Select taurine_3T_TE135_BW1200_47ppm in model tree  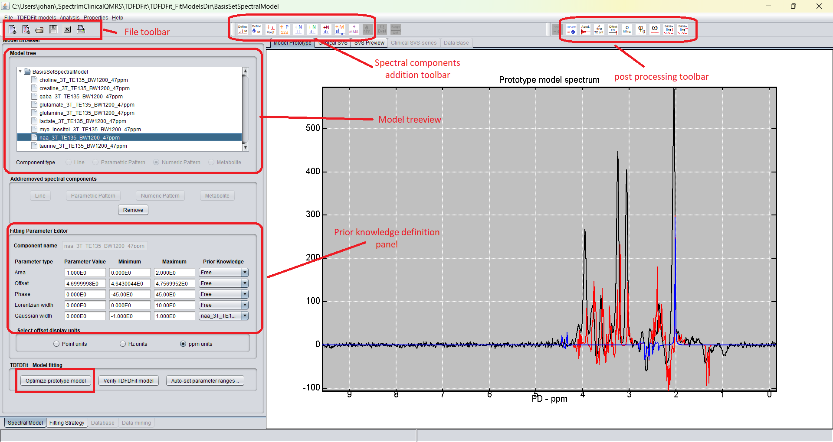click(83, 146)
